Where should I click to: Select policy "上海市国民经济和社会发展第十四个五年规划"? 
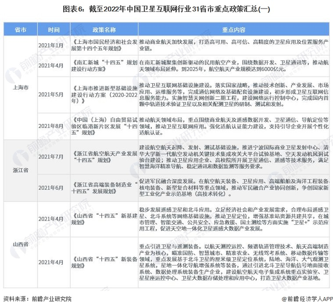click(x=104, y=45)
